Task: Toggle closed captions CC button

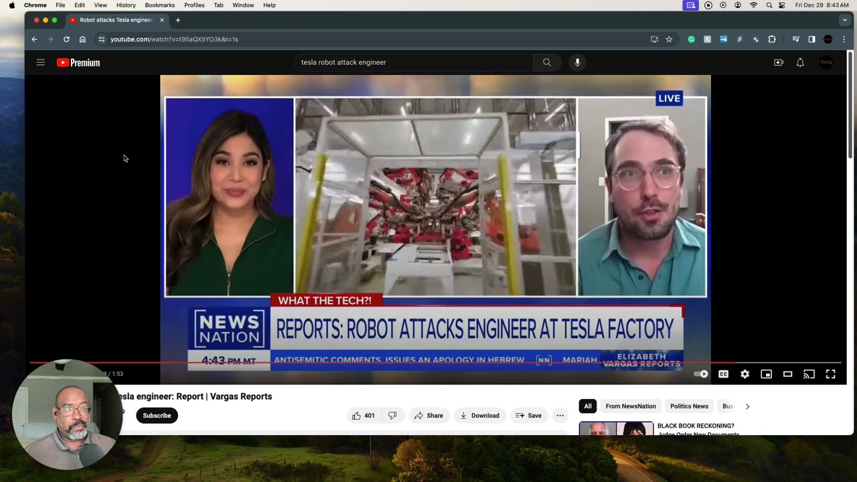Action: pyautogui.click(x=723, y=374)
